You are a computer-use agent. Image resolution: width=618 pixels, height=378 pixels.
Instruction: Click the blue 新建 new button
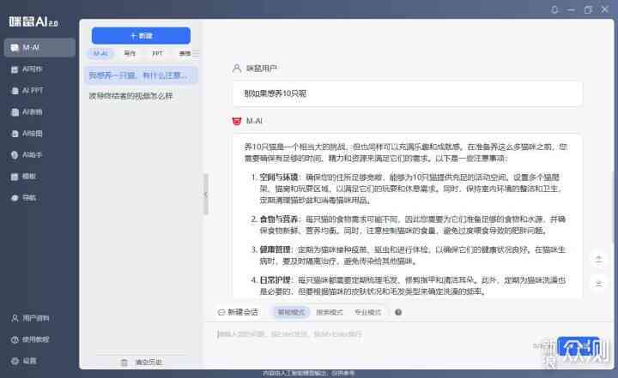(x=141, y=36)
